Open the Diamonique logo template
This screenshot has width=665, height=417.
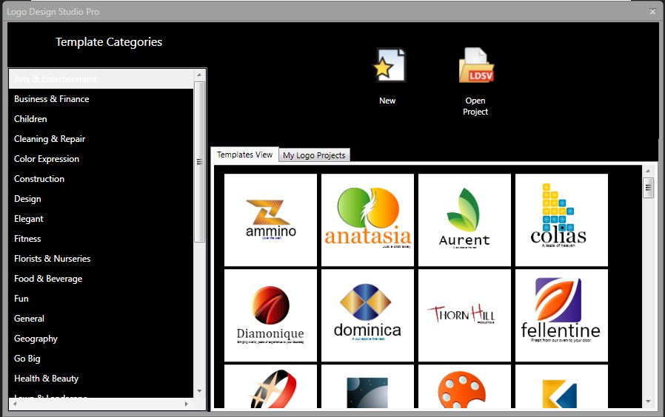tap(270, 315)
